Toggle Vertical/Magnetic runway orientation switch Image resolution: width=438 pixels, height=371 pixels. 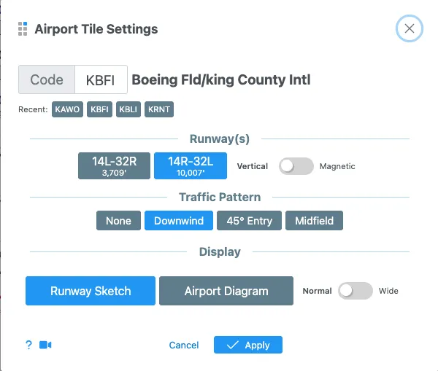(x=296, y=166)
